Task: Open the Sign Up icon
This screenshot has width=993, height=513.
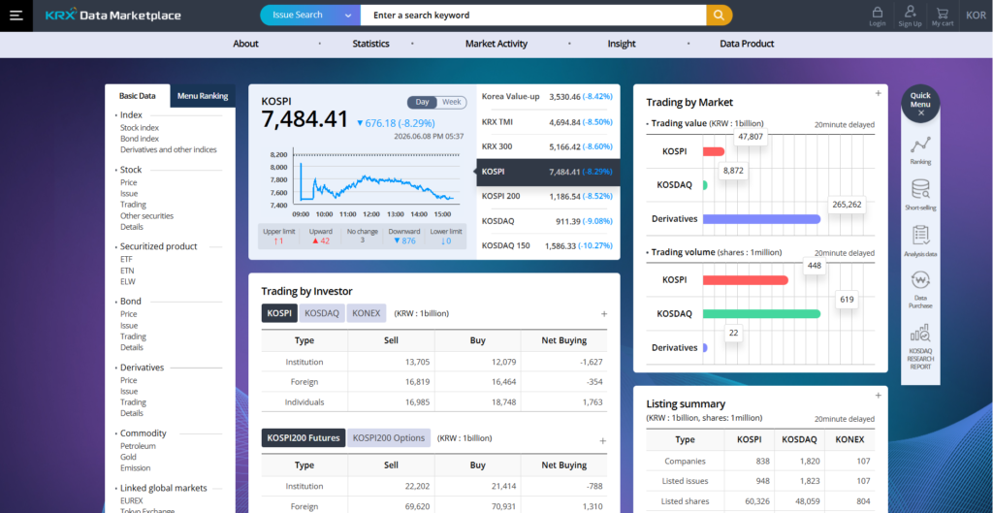Action: (x=910, y=16)
